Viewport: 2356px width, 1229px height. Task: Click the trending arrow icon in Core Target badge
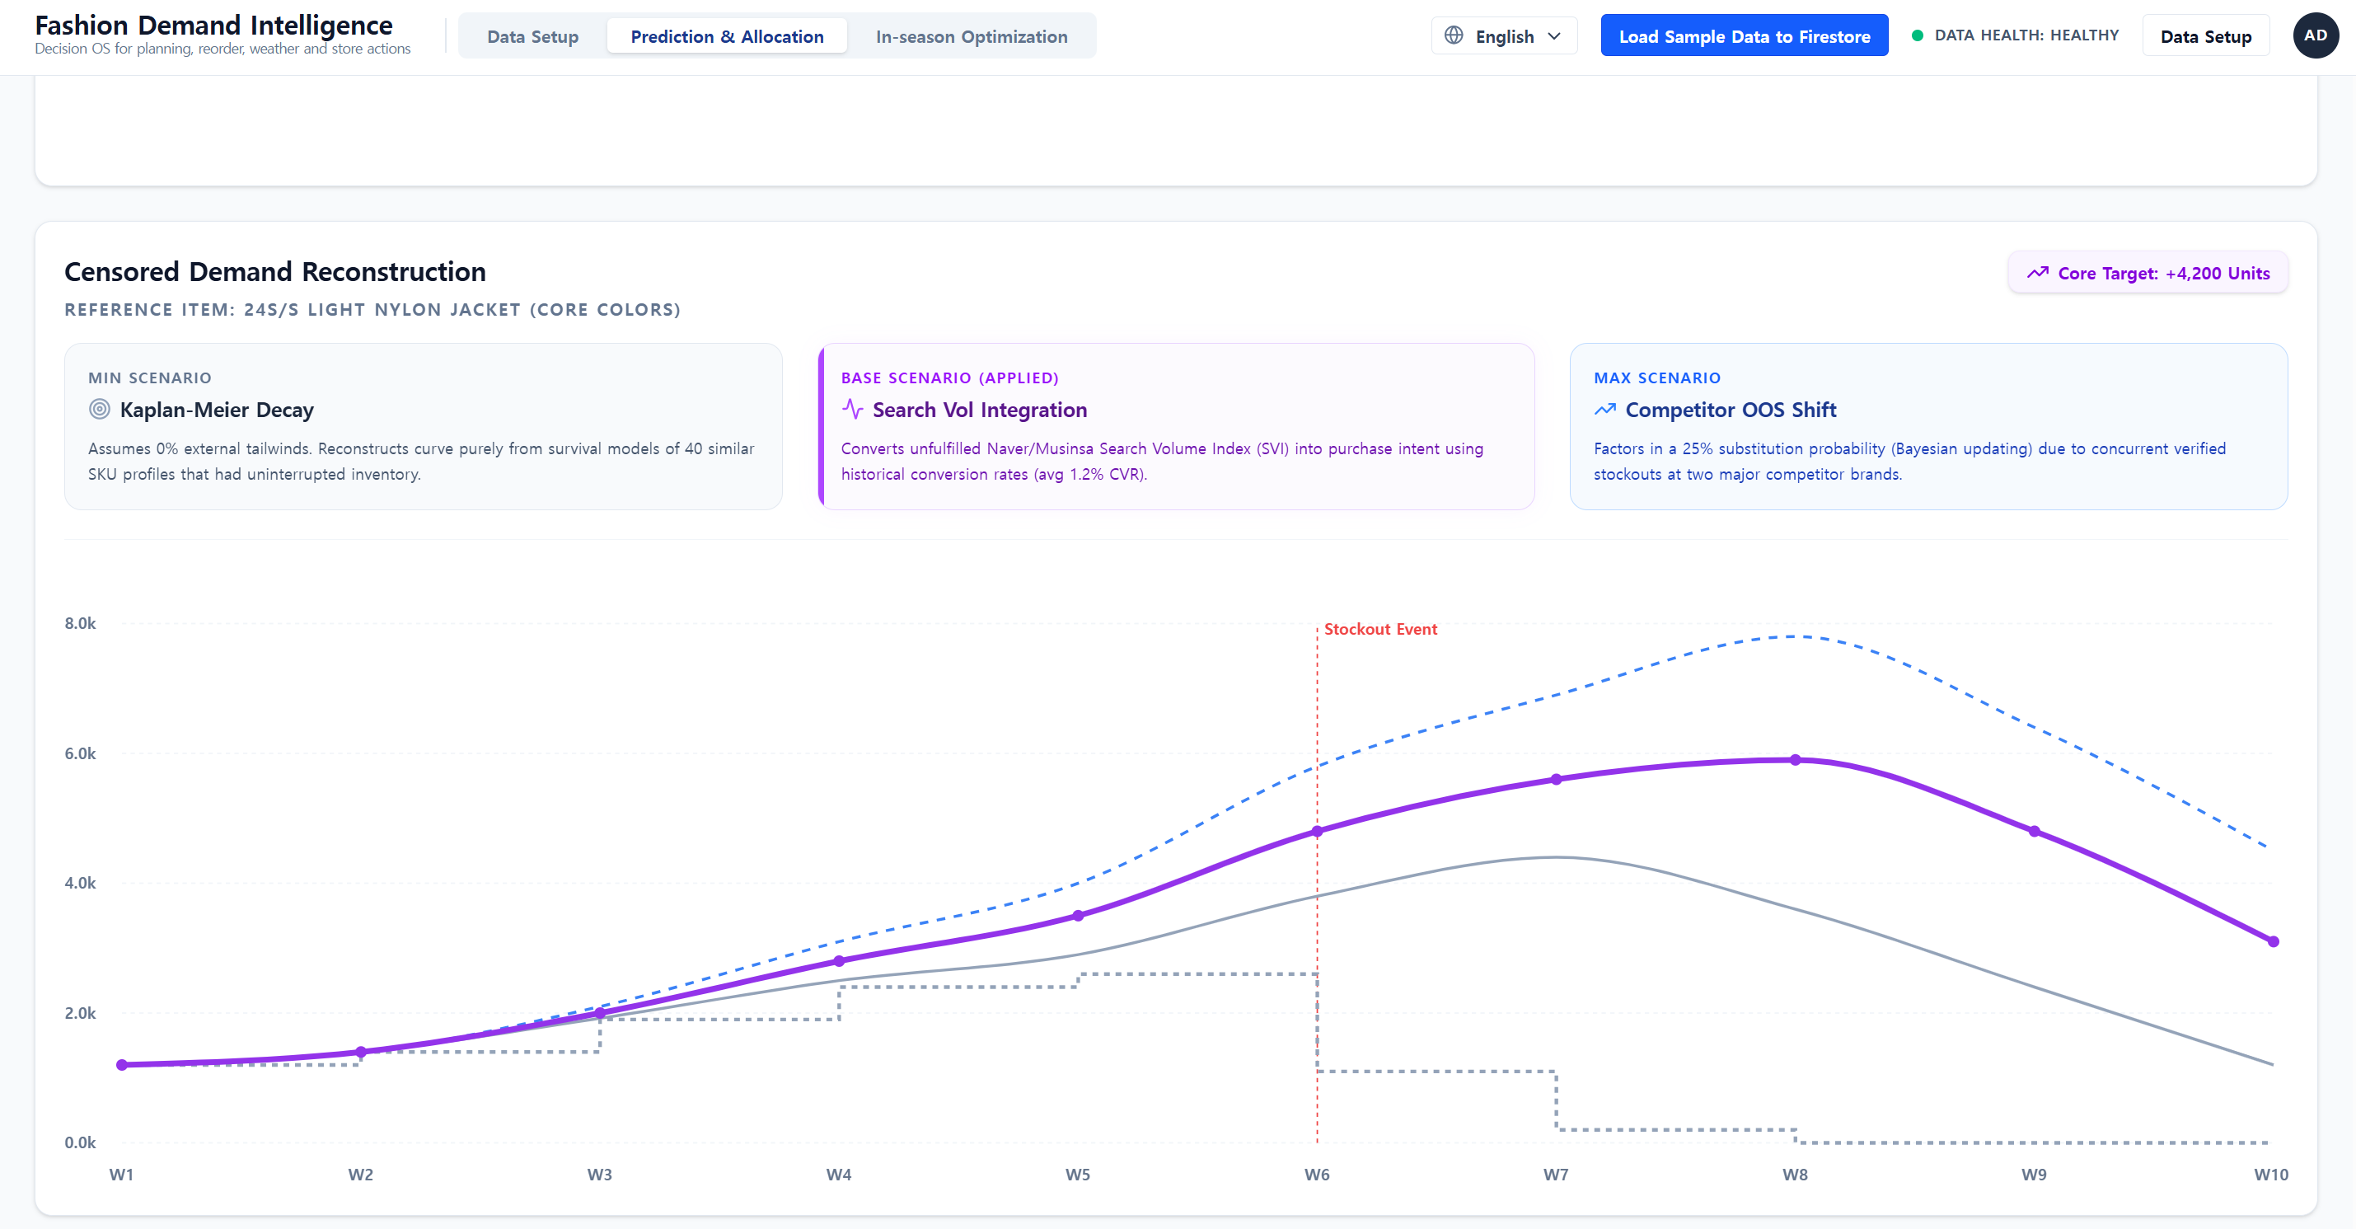pyautogui.click(x=2038, y=273)
